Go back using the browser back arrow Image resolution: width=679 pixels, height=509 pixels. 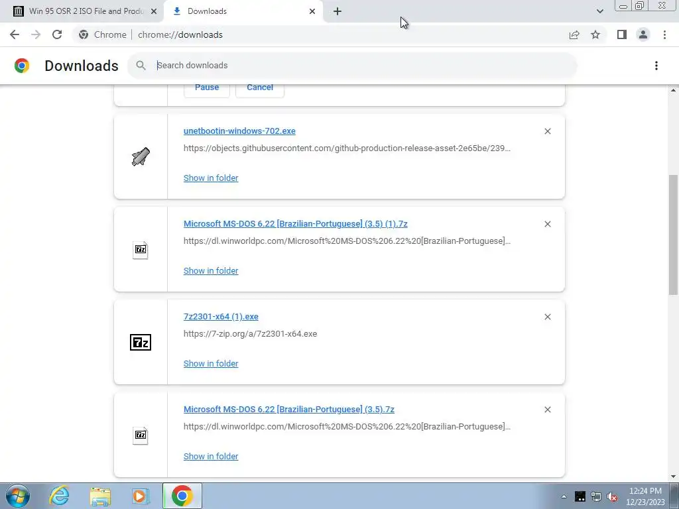(15, 34)
